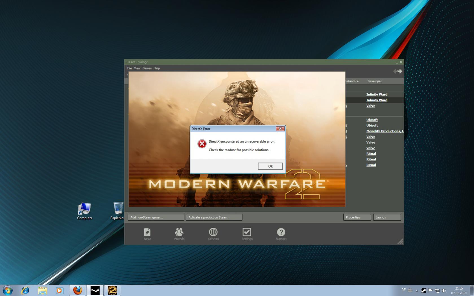The width and height of the screenshot is (474, 296).
Task: Open the Support page in Steam
Action: point(281,234)
